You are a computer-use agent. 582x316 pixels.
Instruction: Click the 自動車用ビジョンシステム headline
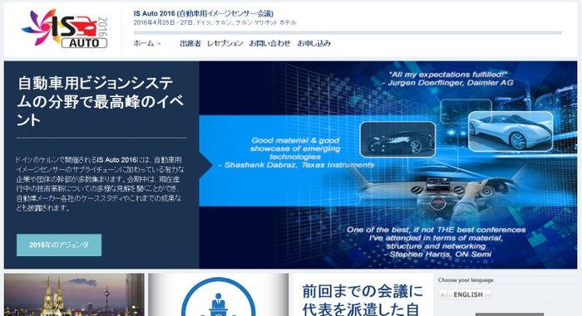click(101, 101)
